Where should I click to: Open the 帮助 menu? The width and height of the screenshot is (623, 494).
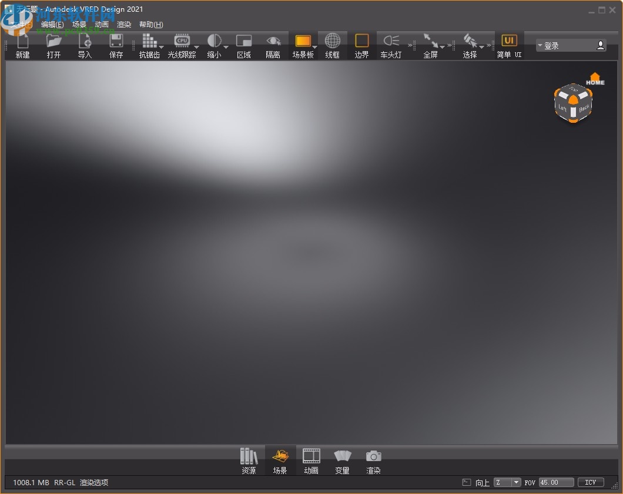point(150,24)
